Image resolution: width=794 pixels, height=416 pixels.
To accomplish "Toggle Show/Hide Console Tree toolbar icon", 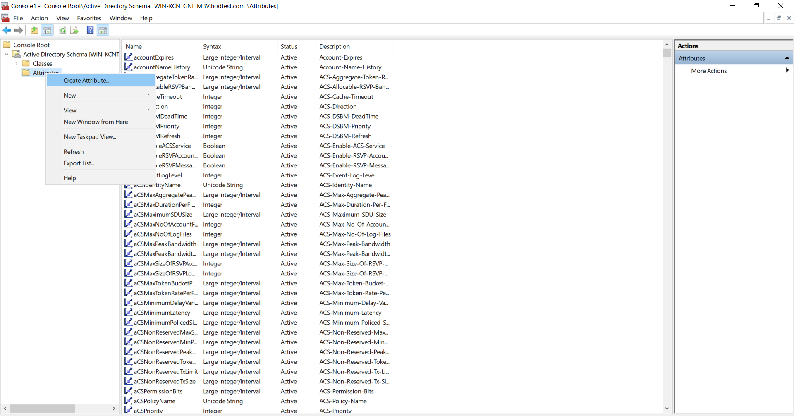I will coord(47,30).
